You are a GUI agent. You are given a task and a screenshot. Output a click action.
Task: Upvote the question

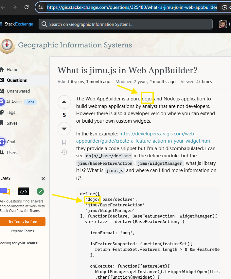[64, 102]
